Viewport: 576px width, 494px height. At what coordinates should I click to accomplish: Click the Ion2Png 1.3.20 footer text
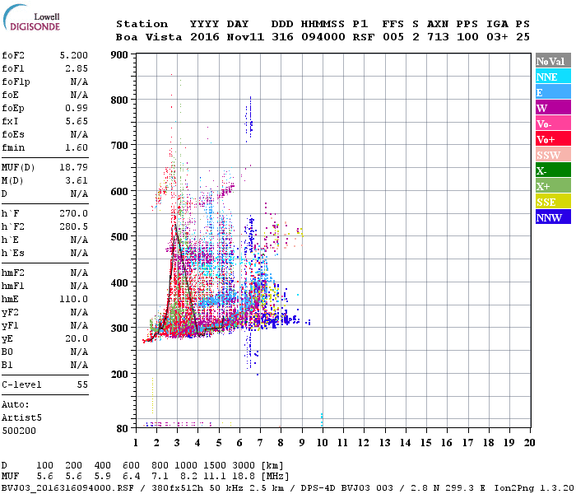coord(534,488)
